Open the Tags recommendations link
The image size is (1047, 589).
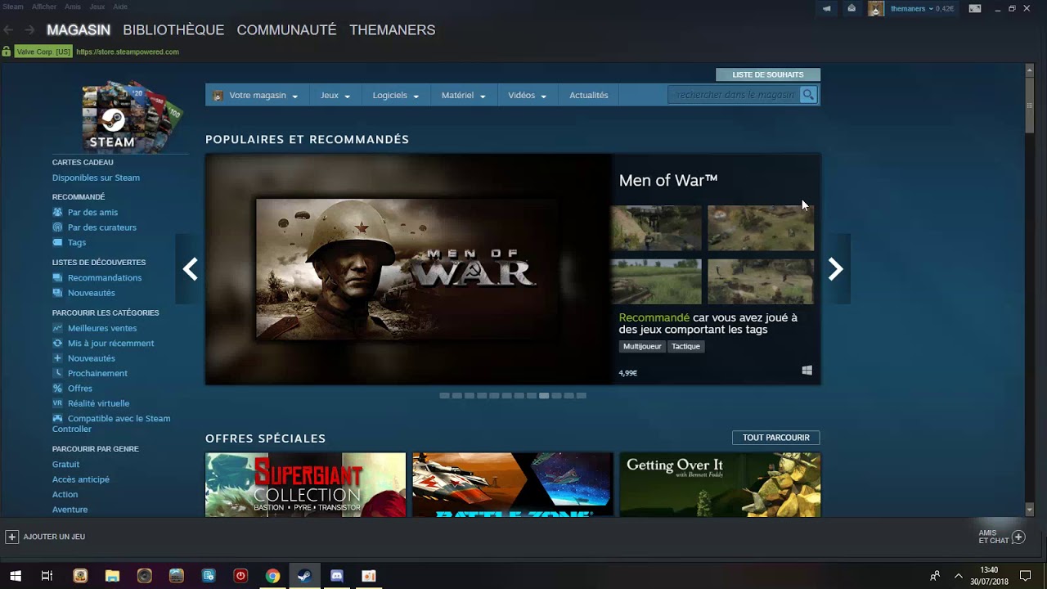pos(76,243)
